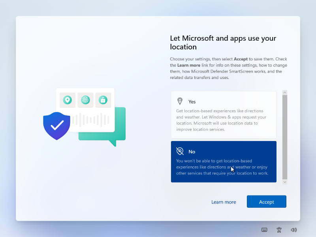Click the scrollbar up arrow

click(285, 92)
